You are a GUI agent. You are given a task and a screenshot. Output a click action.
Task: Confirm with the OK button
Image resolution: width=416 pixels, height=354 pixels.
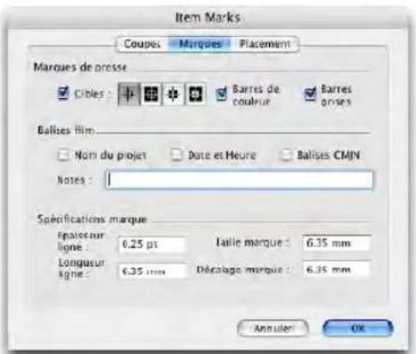[358, 328]
